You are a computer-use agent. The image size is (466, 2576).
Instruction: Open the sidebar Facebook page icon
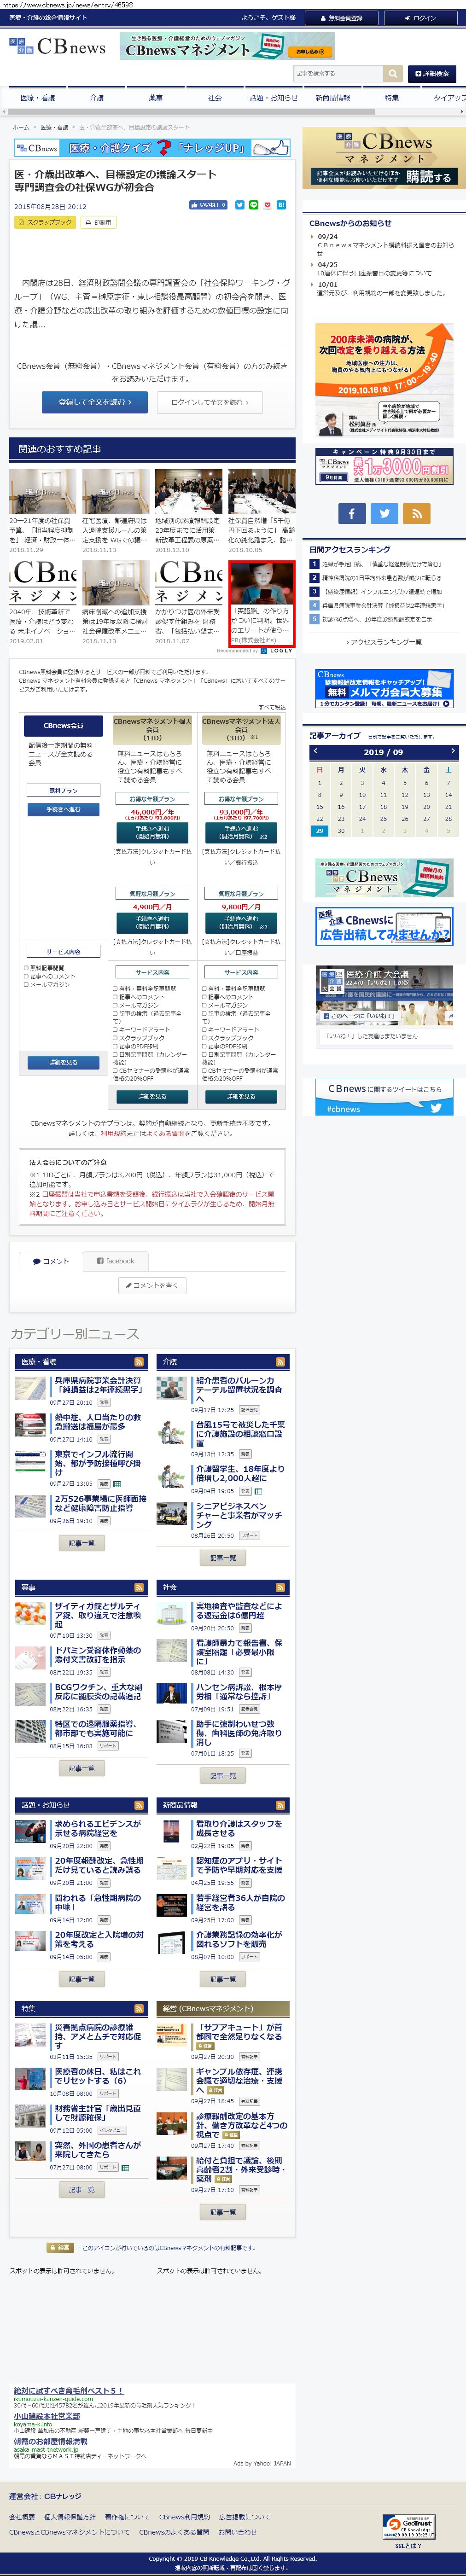pos(351,513)
